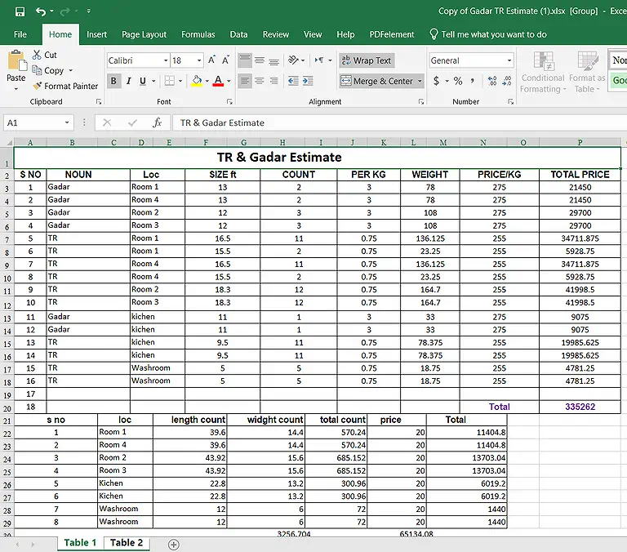
Task: Open Clipboard pane launcher
Action: coord(98,102)
